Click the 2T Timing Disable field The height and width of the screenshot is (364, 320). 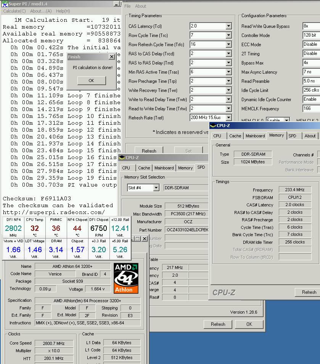pyautogui.click(x=311, y=54)
